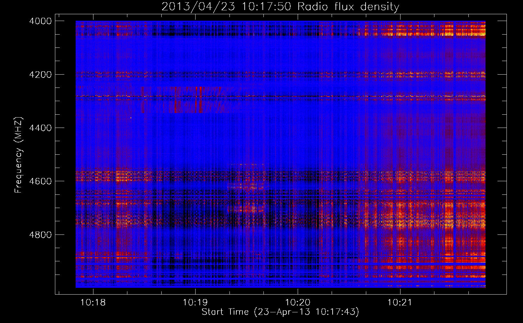Screen dimensions: 523x323
Task: Select the 4600 frequency tick label
Action: (40, 181)
